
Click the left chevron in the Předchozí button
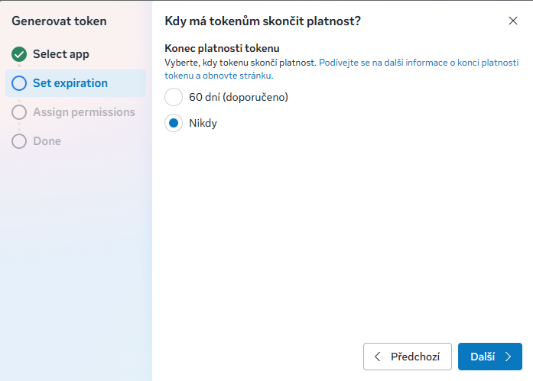(x=378, y=357)
